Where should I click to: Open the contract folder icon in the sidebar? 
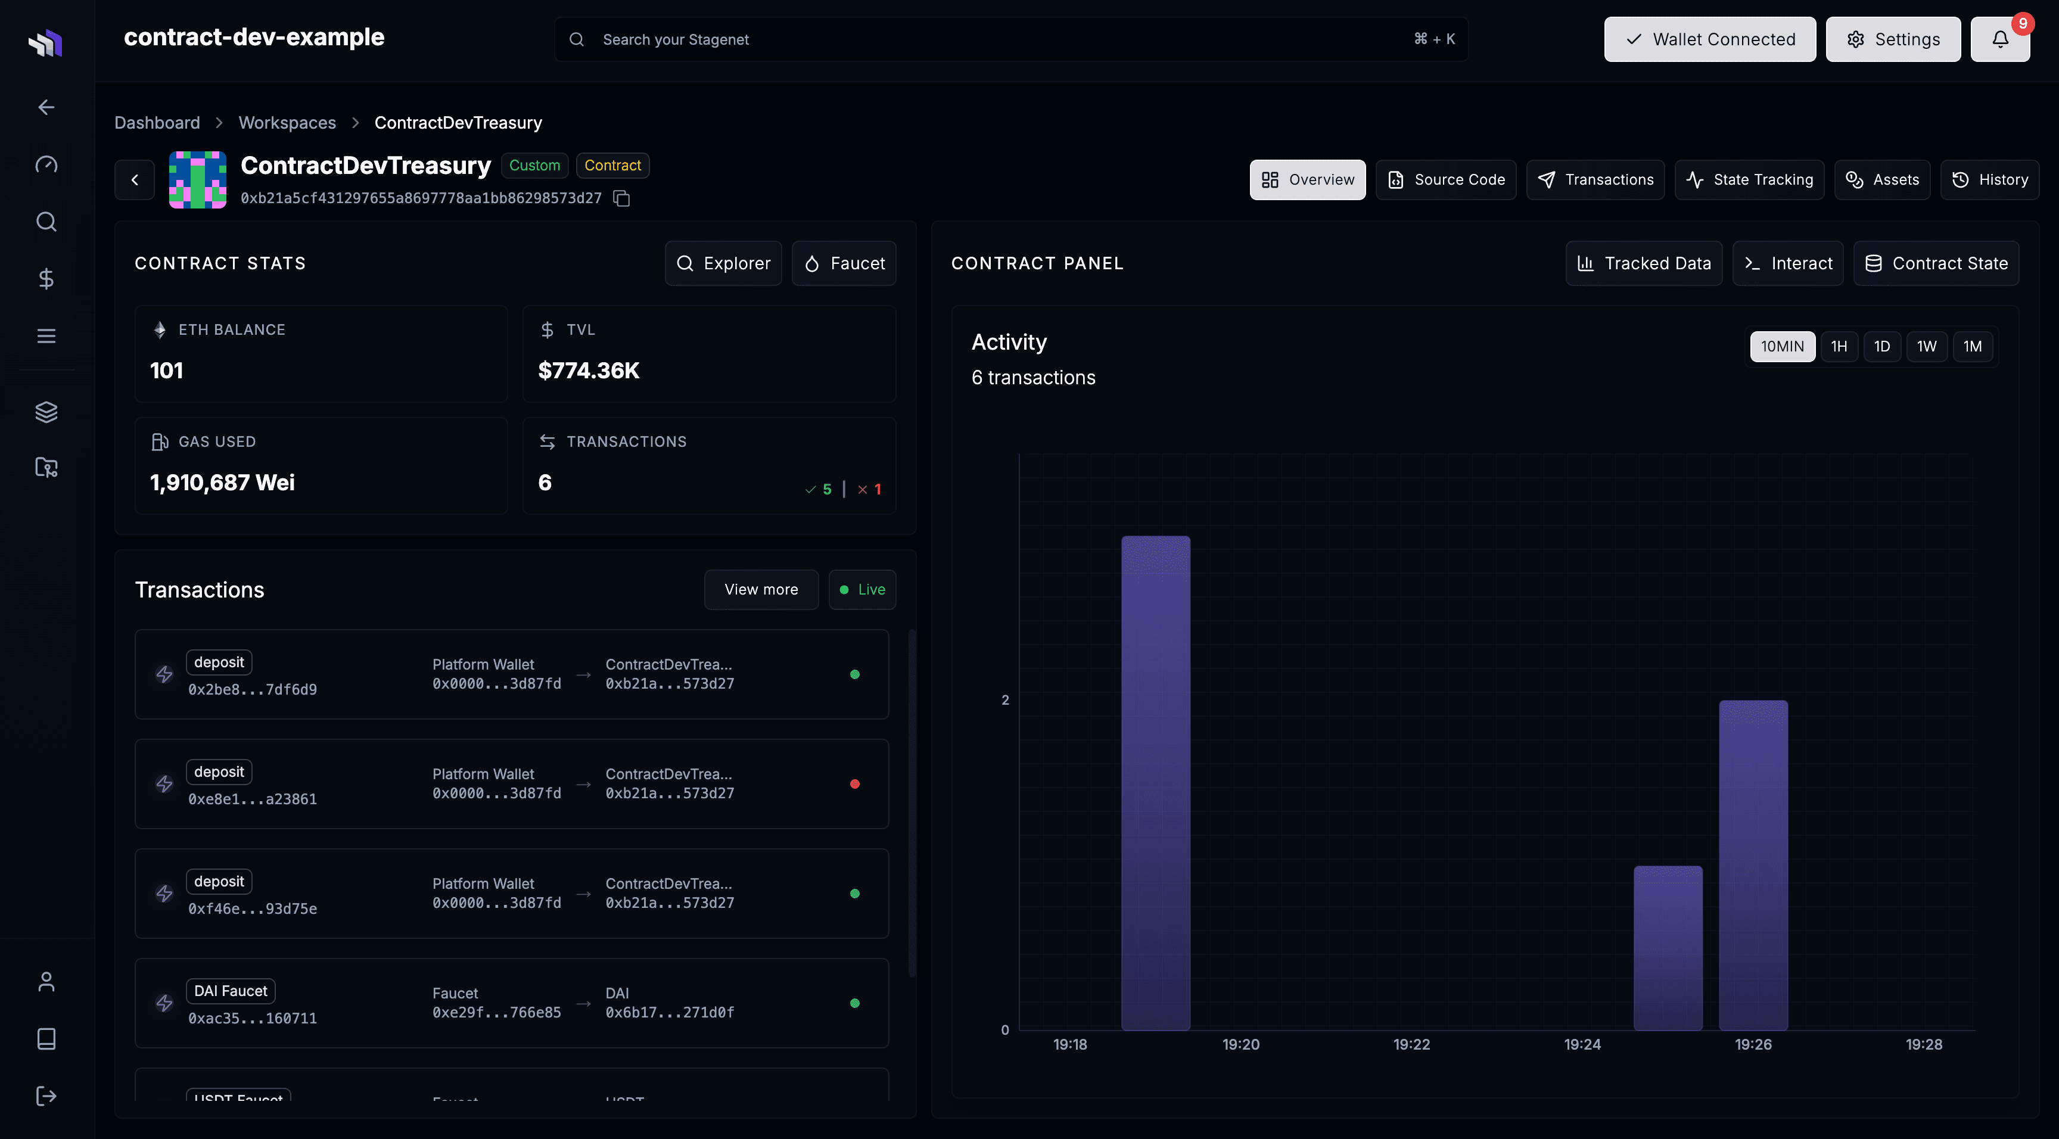[45, 468]
